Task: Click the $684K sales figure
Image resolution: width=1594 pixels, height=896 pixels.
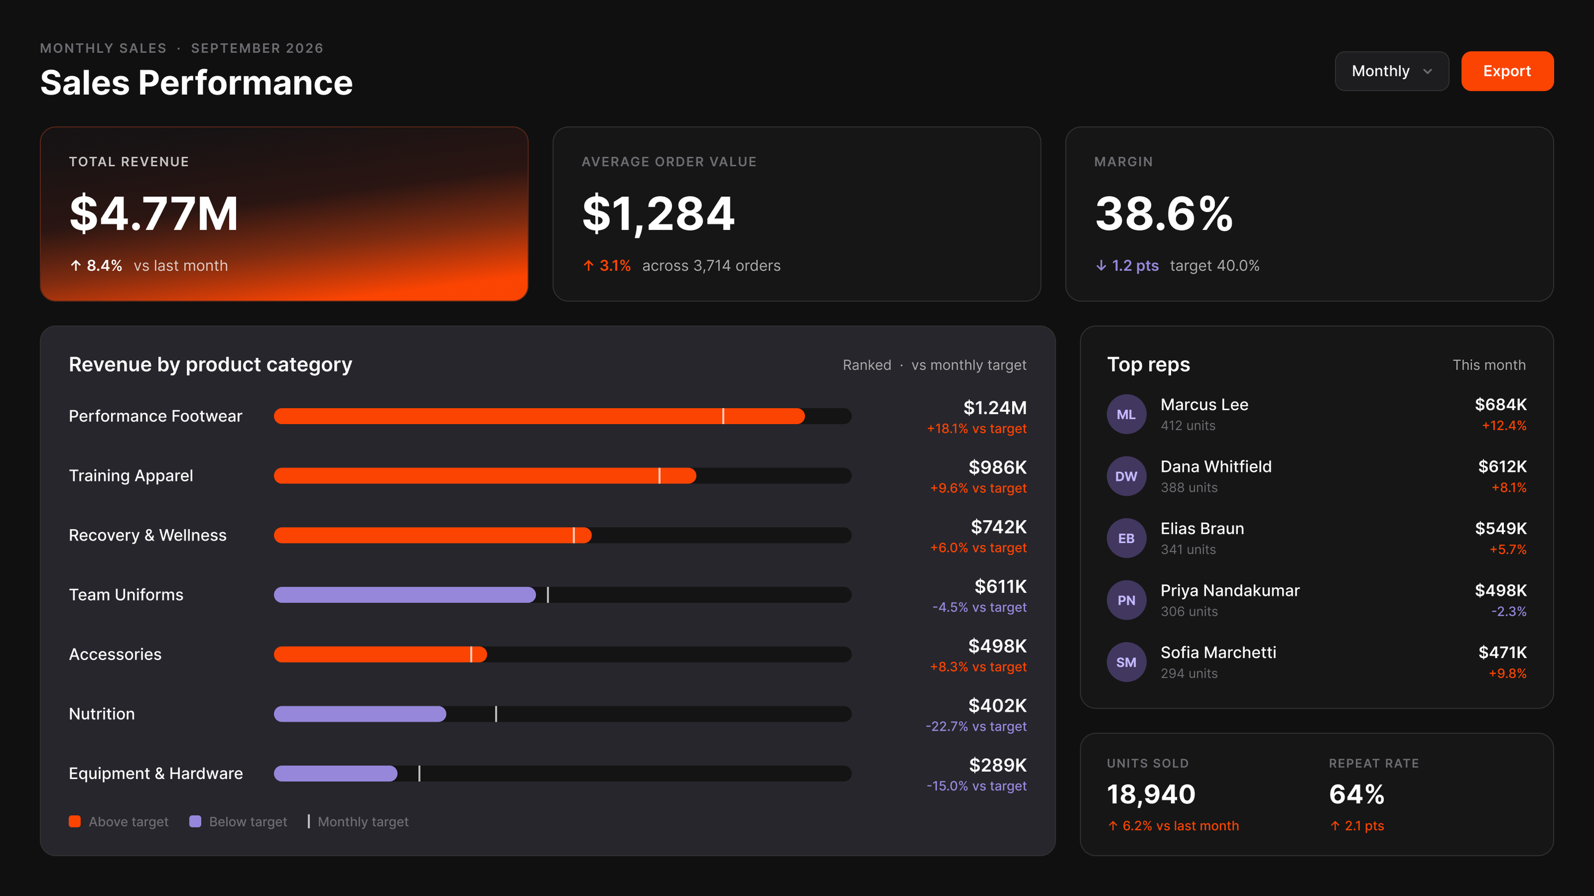Action: 1500,404
